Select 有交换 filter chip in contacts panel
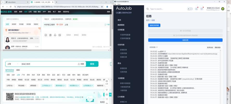 tap(29, 24)
